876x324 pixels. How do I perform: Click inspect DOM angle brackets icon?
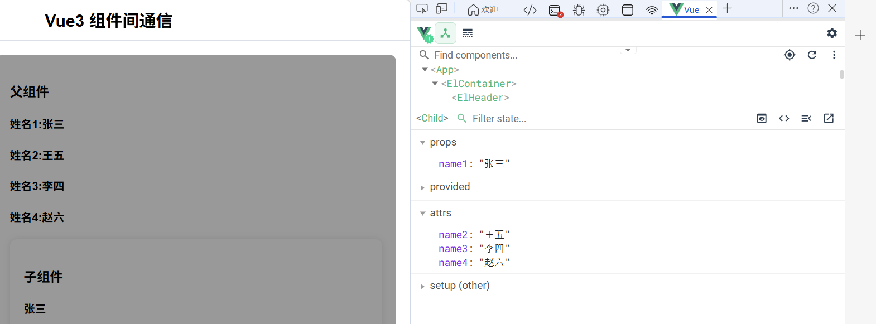[x=784, y=118]
